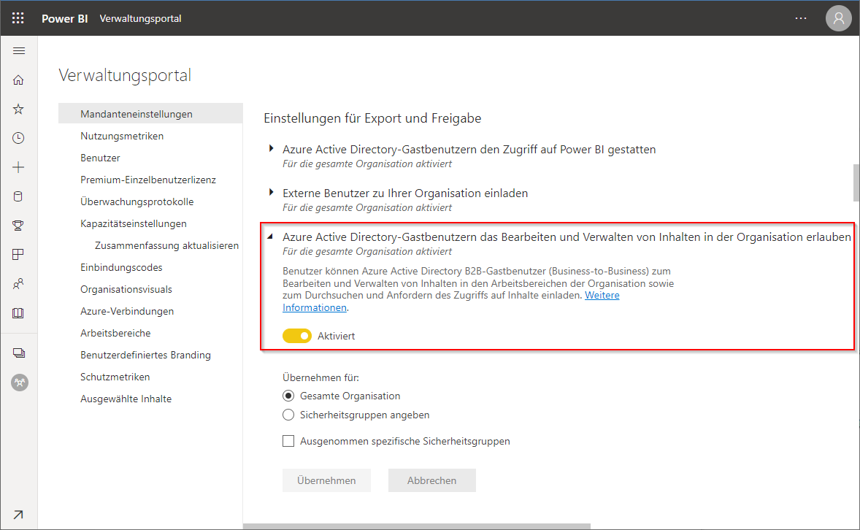This screenshot has height=530, width=860.
Task: Click the Create plus icon
Action: 18,167
